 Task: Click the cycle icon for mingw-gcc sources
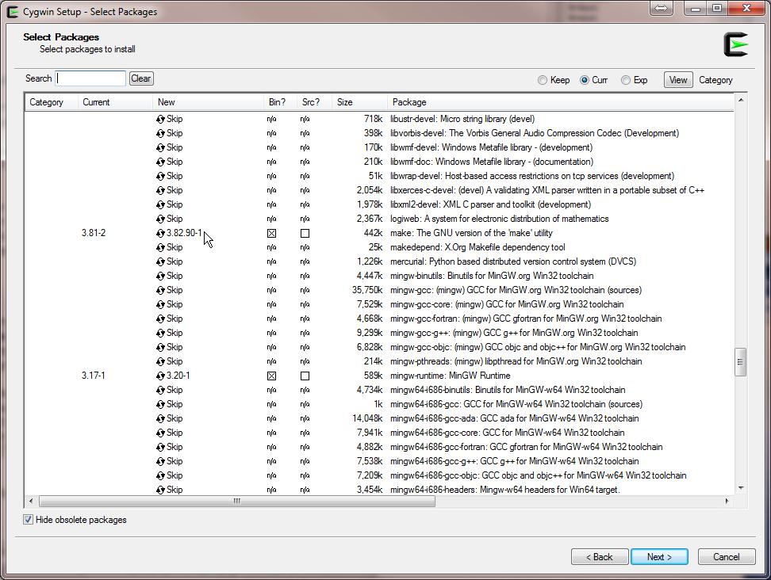tap(160, 290)
